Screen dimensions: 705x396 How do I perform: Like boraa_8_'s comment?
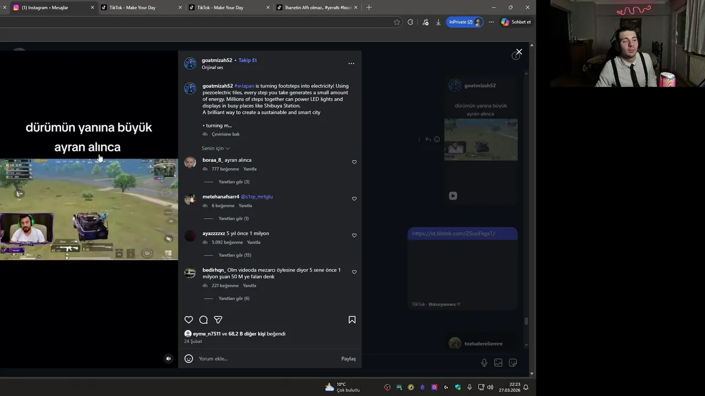tap(354, 162)
